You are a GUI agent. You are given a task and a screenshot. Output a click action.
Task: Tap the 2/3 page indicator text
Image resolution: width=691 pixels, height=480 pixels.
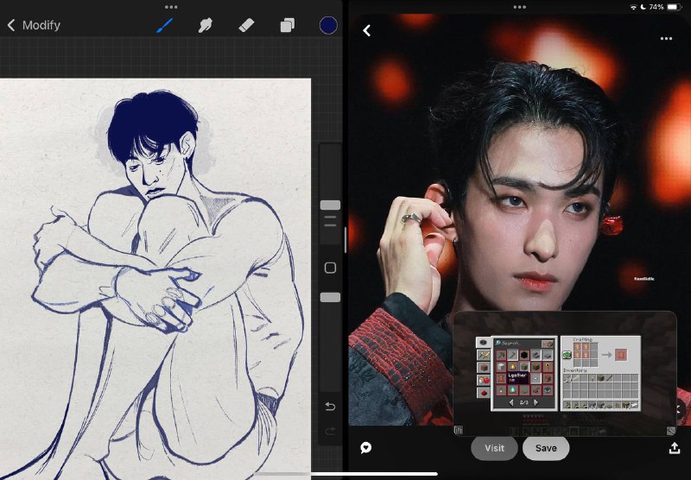tap(523, 402)
